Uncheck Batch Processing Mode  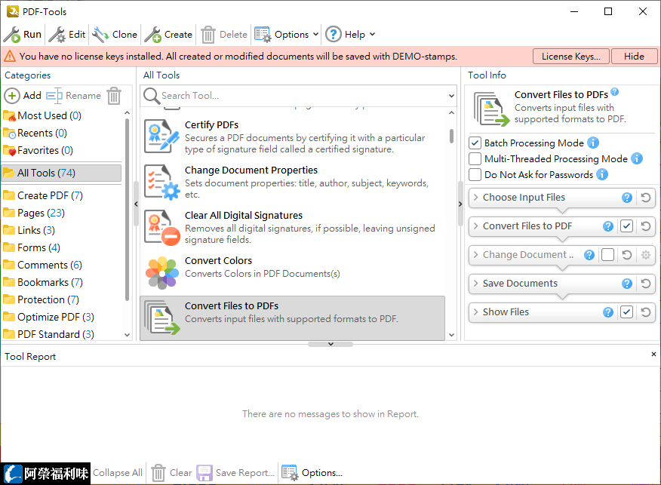475,143
